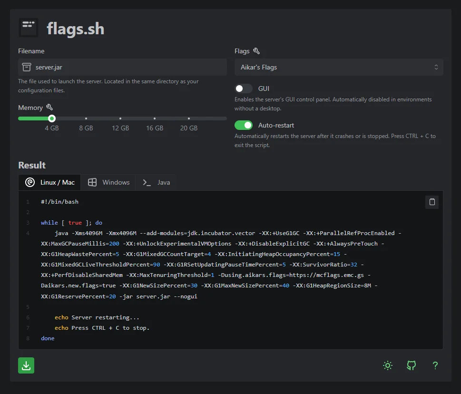Click the '16 GB' memory label
The image size is (461, 394).
155,128
